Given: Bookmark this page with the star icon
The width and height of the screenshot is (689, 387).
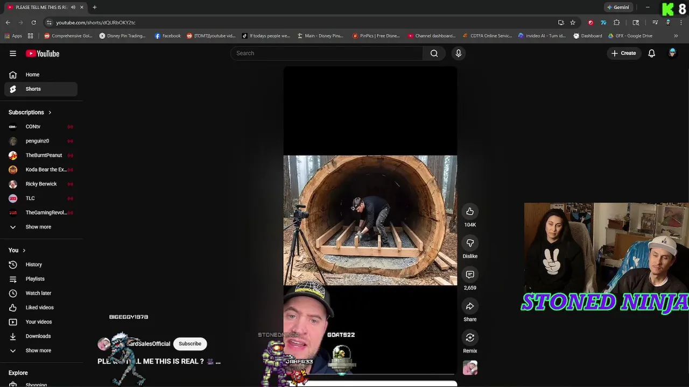Looking at the screenshot, I should click(573, 23).
